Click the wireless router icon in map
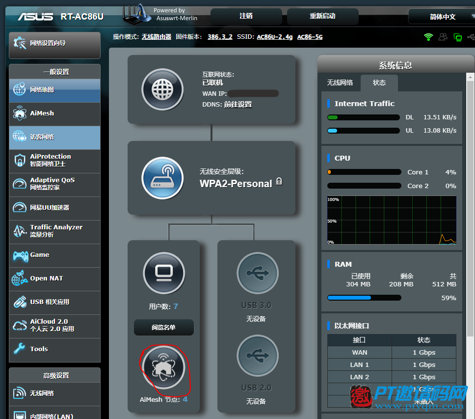Image resolution: width=475 pixels, height=419 pixels. click(x=163, y=178)
